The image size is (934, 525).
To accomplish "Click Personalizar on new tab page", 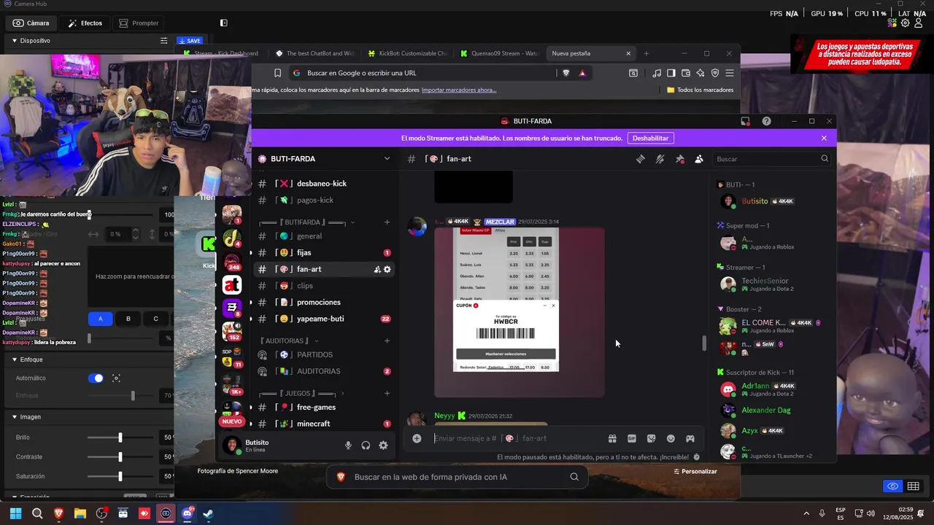I will 695,471.
